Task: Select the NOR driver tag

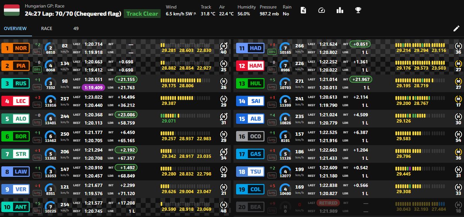Action: (x=16, y=48)
